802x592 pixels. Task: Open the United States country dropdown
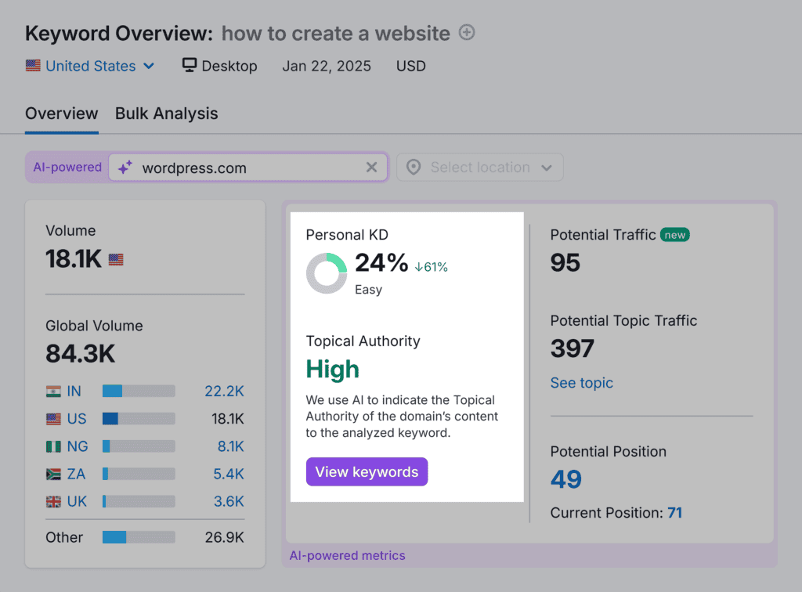click(91, 66)
